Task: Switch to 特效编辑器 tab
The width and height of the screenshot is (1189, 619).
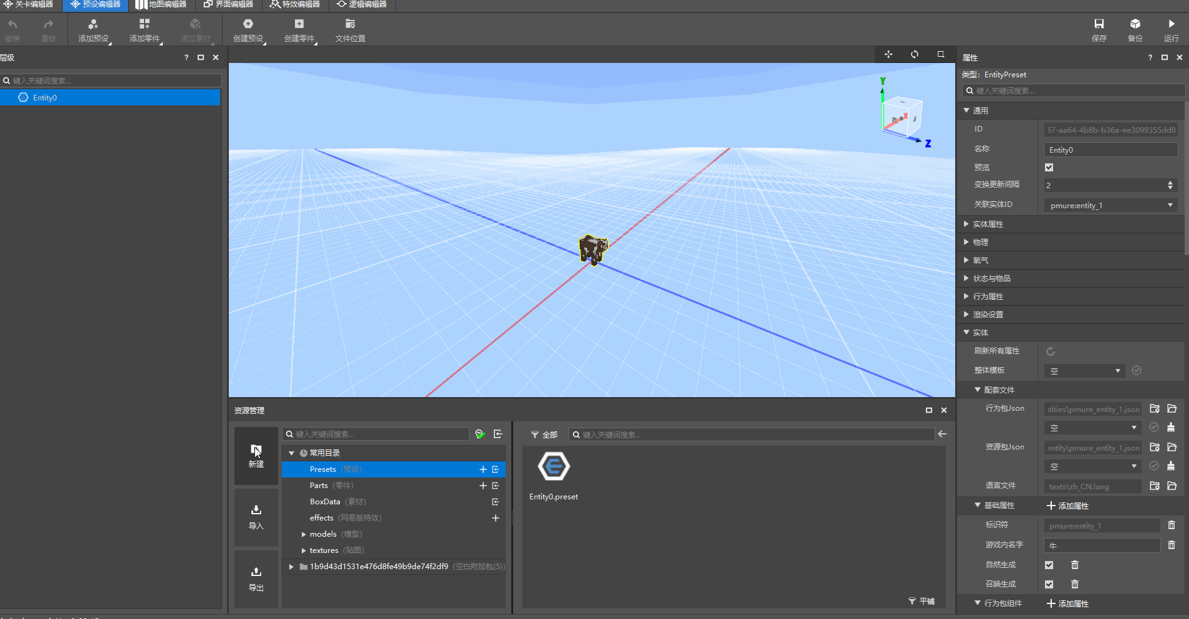Action: tap(295, 4)
